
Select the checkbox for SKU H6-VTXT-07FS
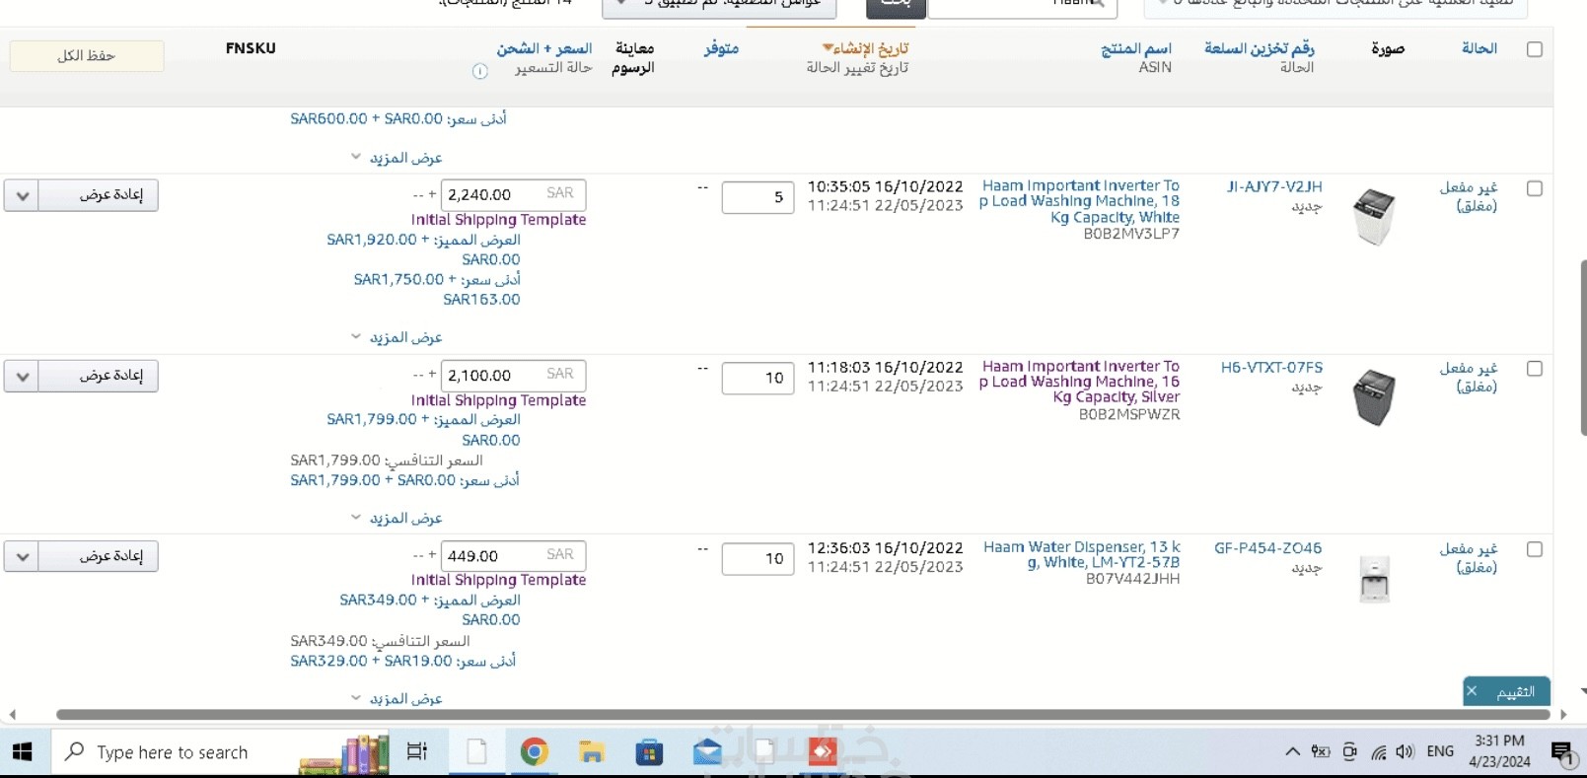(x=1535, y=369)
